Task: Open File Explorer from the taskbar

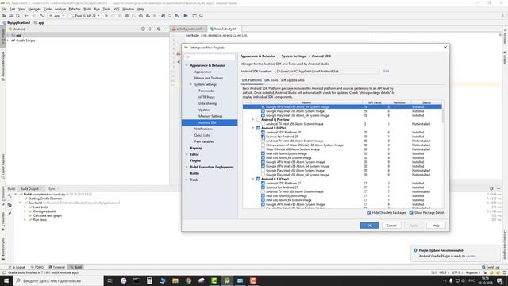Action: (175, 280)
